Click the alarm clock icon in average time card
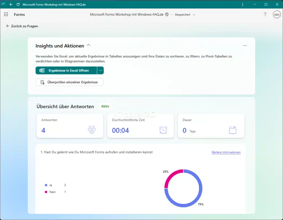The width and height of the screenshot is (283, 220). pyautogui.click(x=163, y=130)
